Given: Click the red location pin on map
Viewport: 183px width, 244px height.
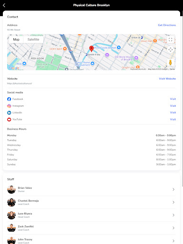Looking at the screenshot, I should point(91,49).
